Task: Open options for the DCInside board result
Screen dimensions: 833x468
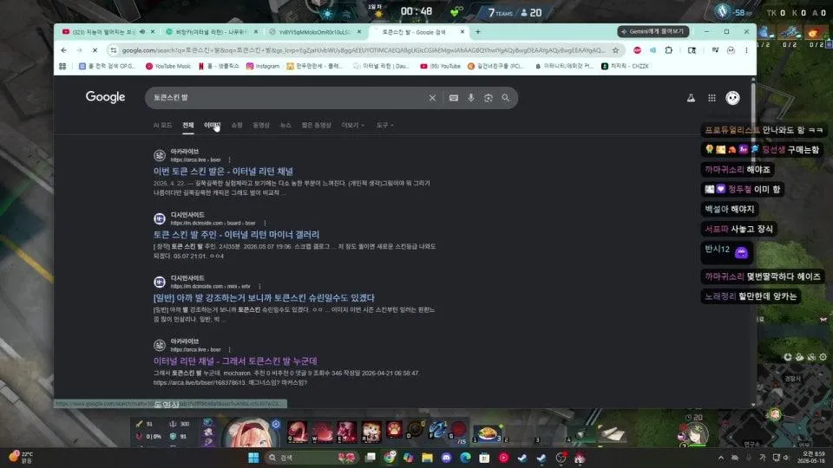Action: pos(265,223)
